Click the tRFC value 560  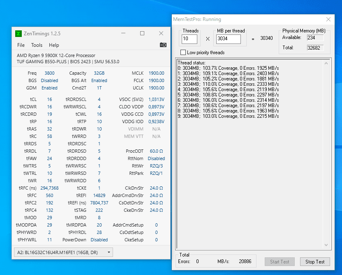click(49, 195)
